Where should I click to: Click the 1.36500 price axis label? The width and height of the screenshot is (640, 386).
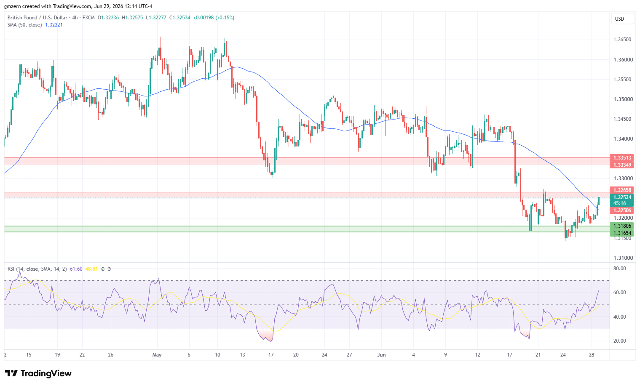click(622, 40)
